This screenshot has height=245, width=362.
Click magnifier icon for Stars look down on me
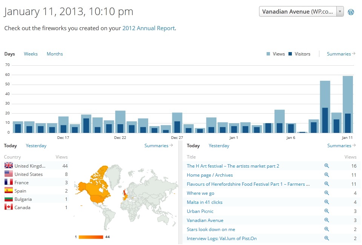[x=327, y=230]
